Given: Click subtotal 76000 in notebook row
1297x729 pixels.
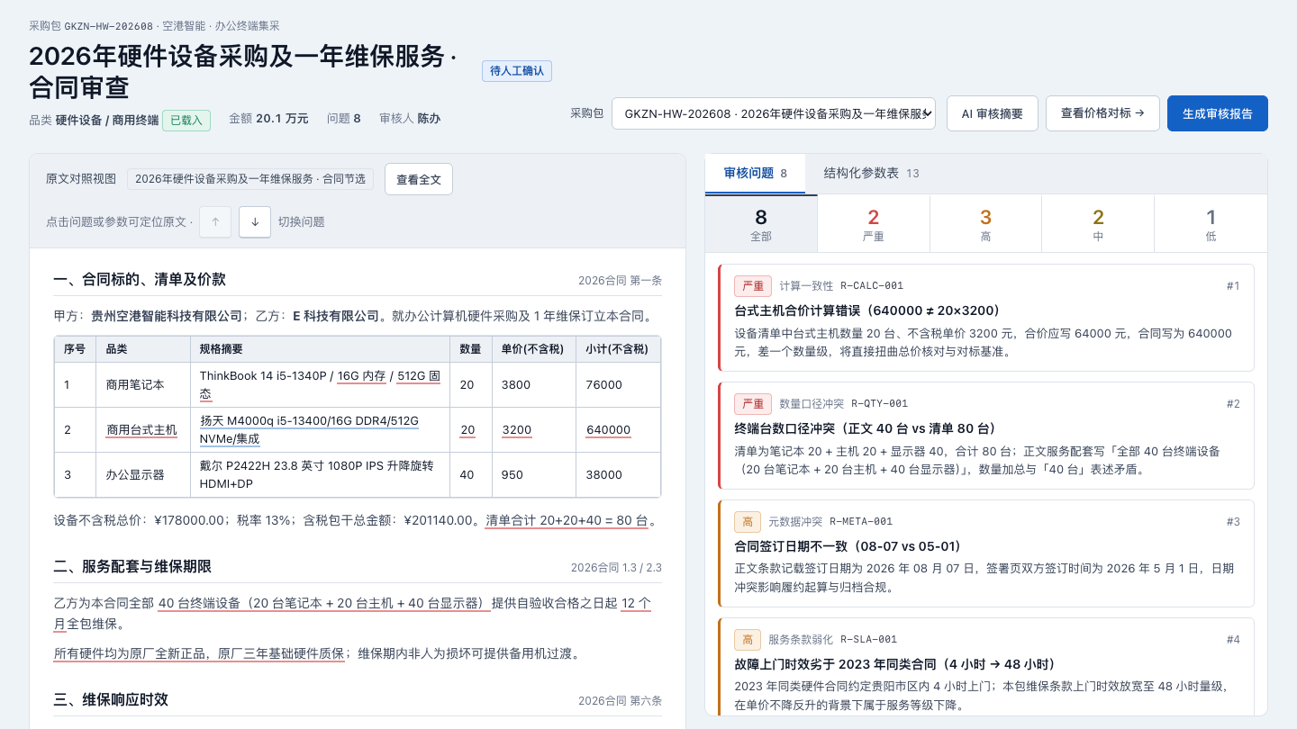Looking at the screenshot, I should click(x=603, y=385).
